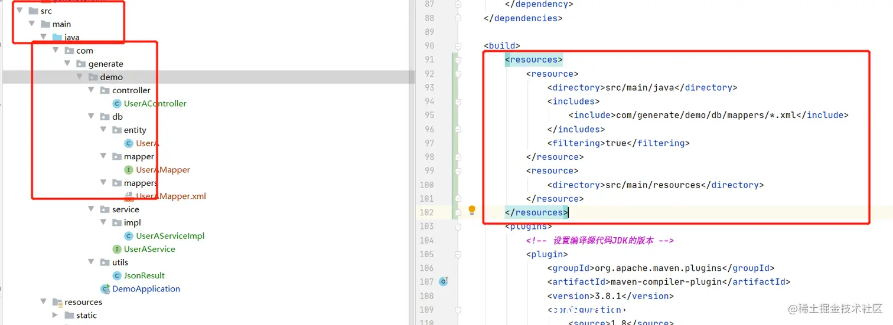The width and height of the screenshot is (893, 325).
Task: Fold the dependency closing tag at line 87
Action: 457,4
